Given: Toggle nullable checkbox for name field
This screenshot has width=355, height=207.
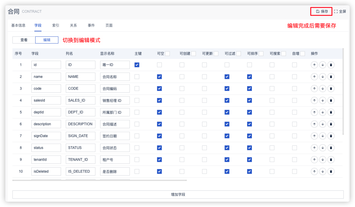Looking at the screenshot, I should [x=159, y=77].
